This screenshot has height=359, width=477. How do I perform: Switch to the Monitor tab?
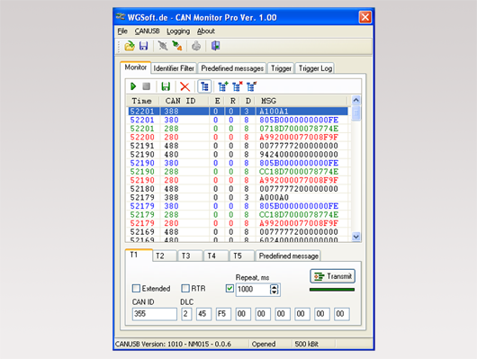point(136,67)
